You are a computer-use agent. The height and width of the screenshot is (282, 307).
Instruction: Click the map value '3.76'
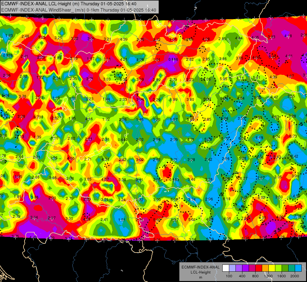pyautogui.click(x=23, y=96)
